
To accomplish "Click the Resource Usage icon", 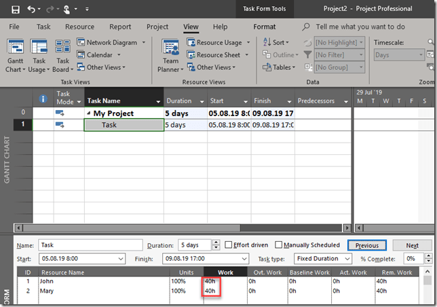I will 189,43.
